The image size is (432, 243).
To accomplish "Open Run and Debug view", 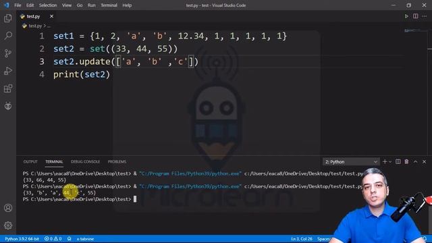I will pos(8,71).
